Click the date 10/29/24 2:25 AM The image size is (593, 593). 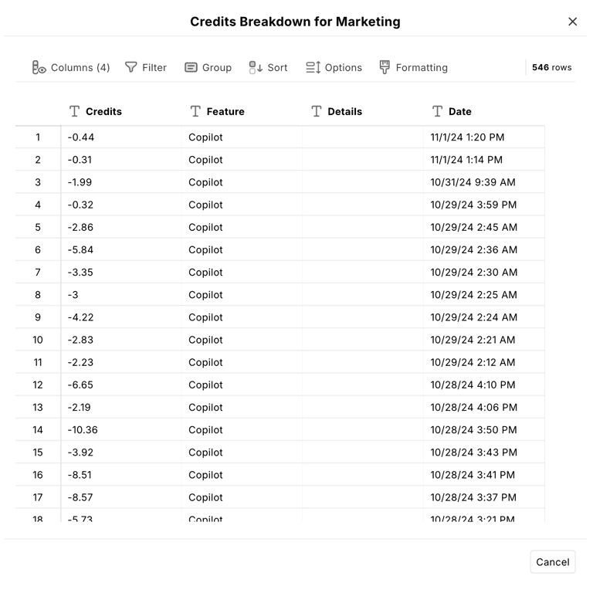point(473,295)
